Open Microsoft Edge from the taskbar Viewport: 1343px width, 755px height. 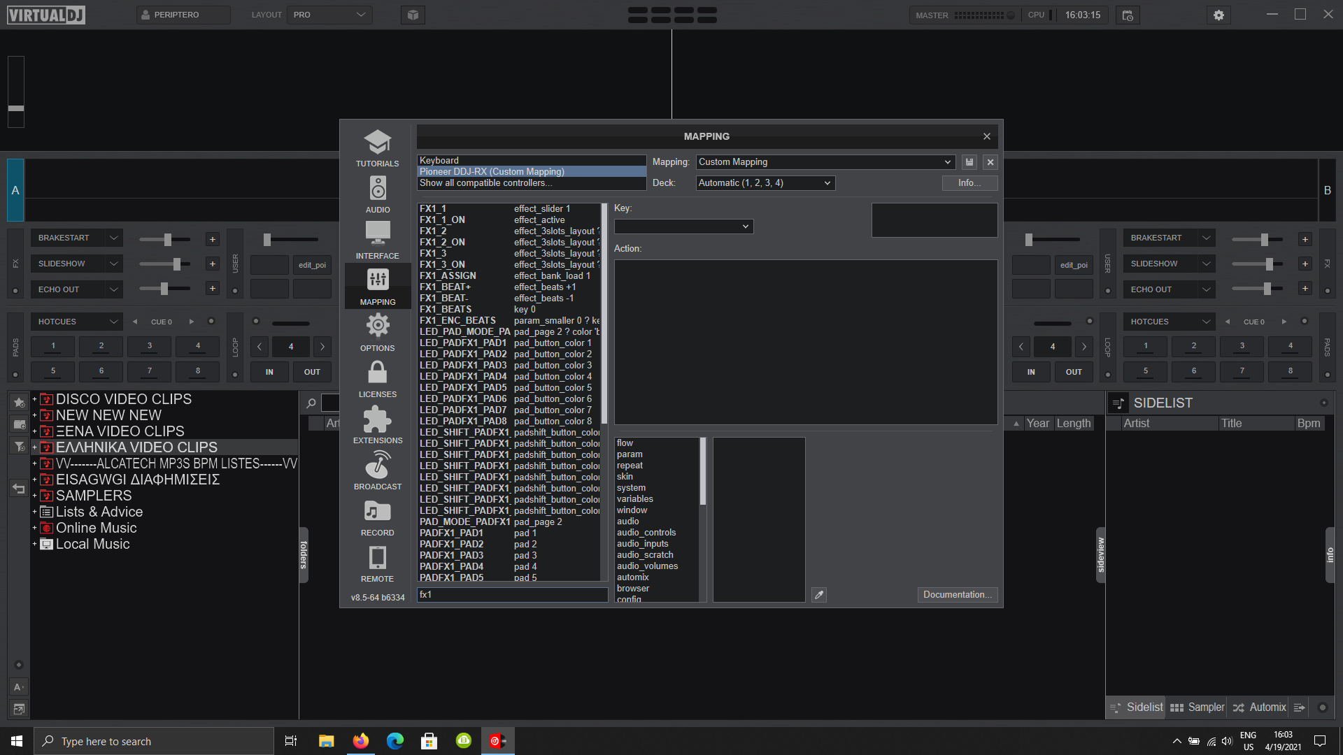395,741
